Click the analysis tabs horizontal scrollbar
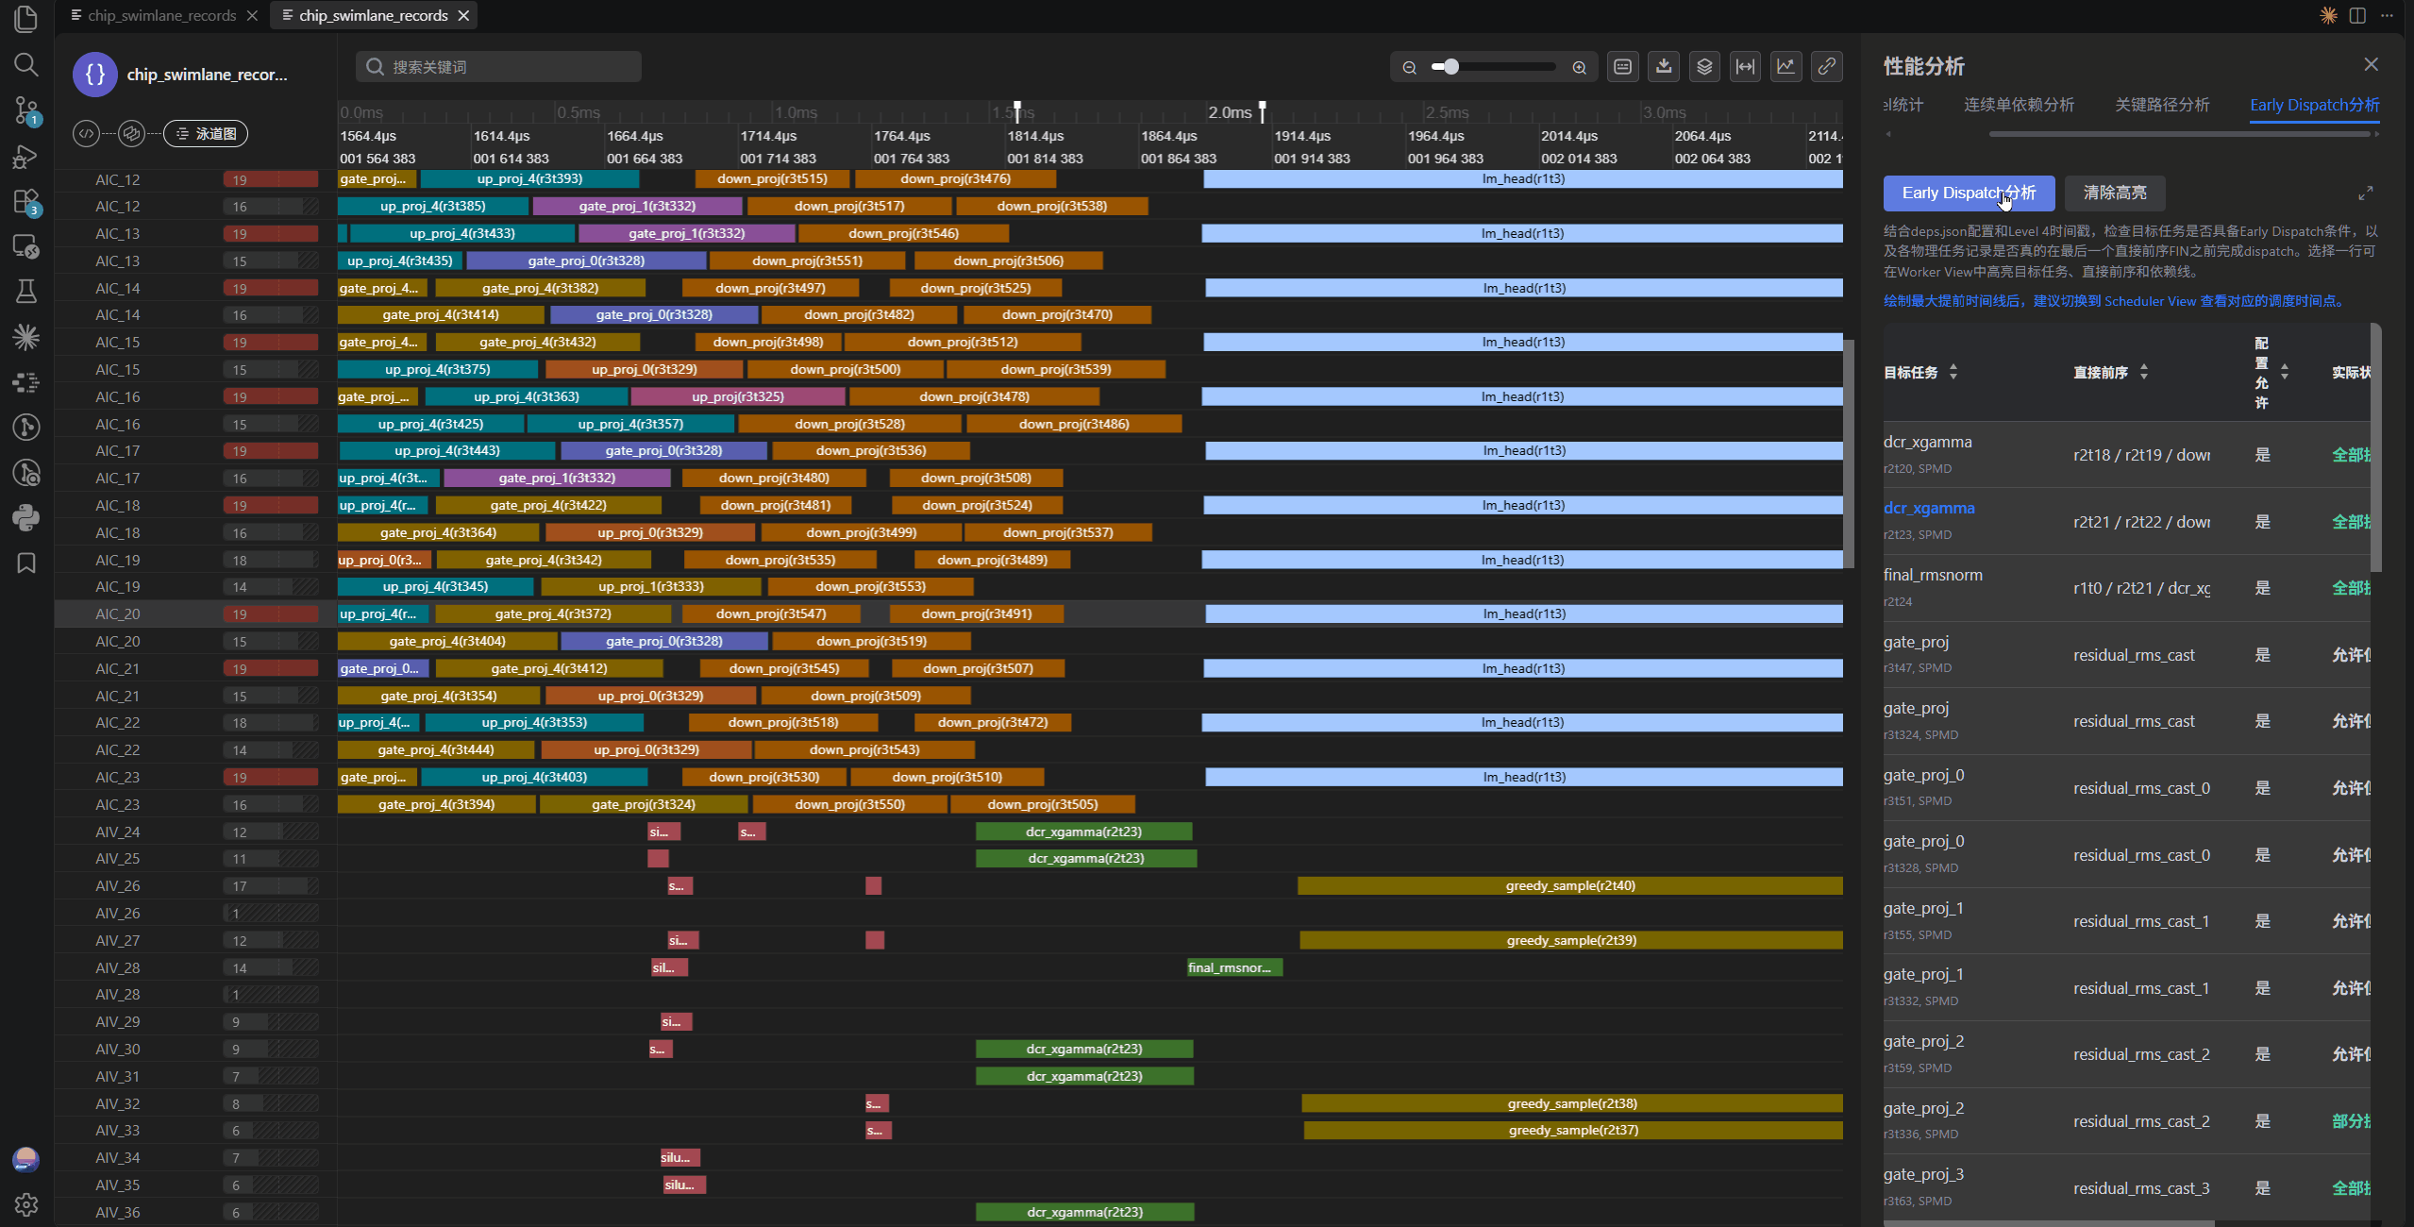Image resolution: width=2414 pixels, height=1227 pixels. 2178,134
